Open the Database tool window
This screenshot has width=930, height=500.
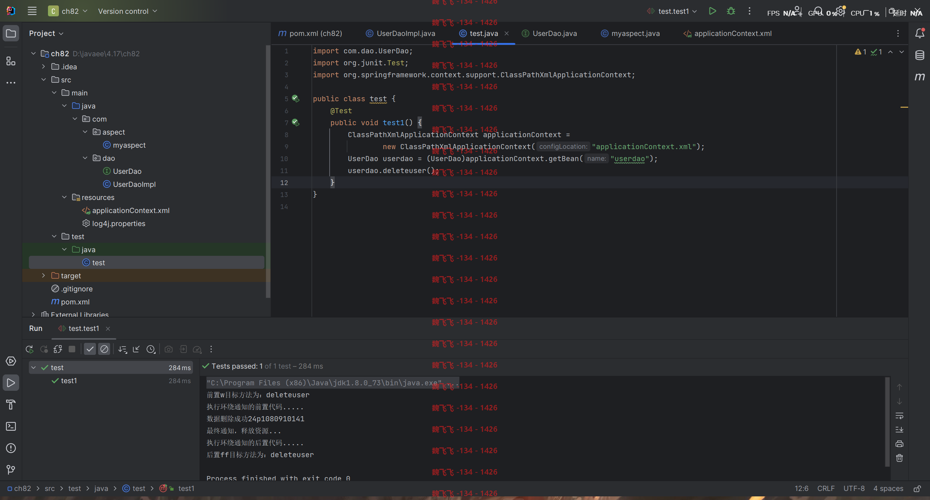(919, 55)
